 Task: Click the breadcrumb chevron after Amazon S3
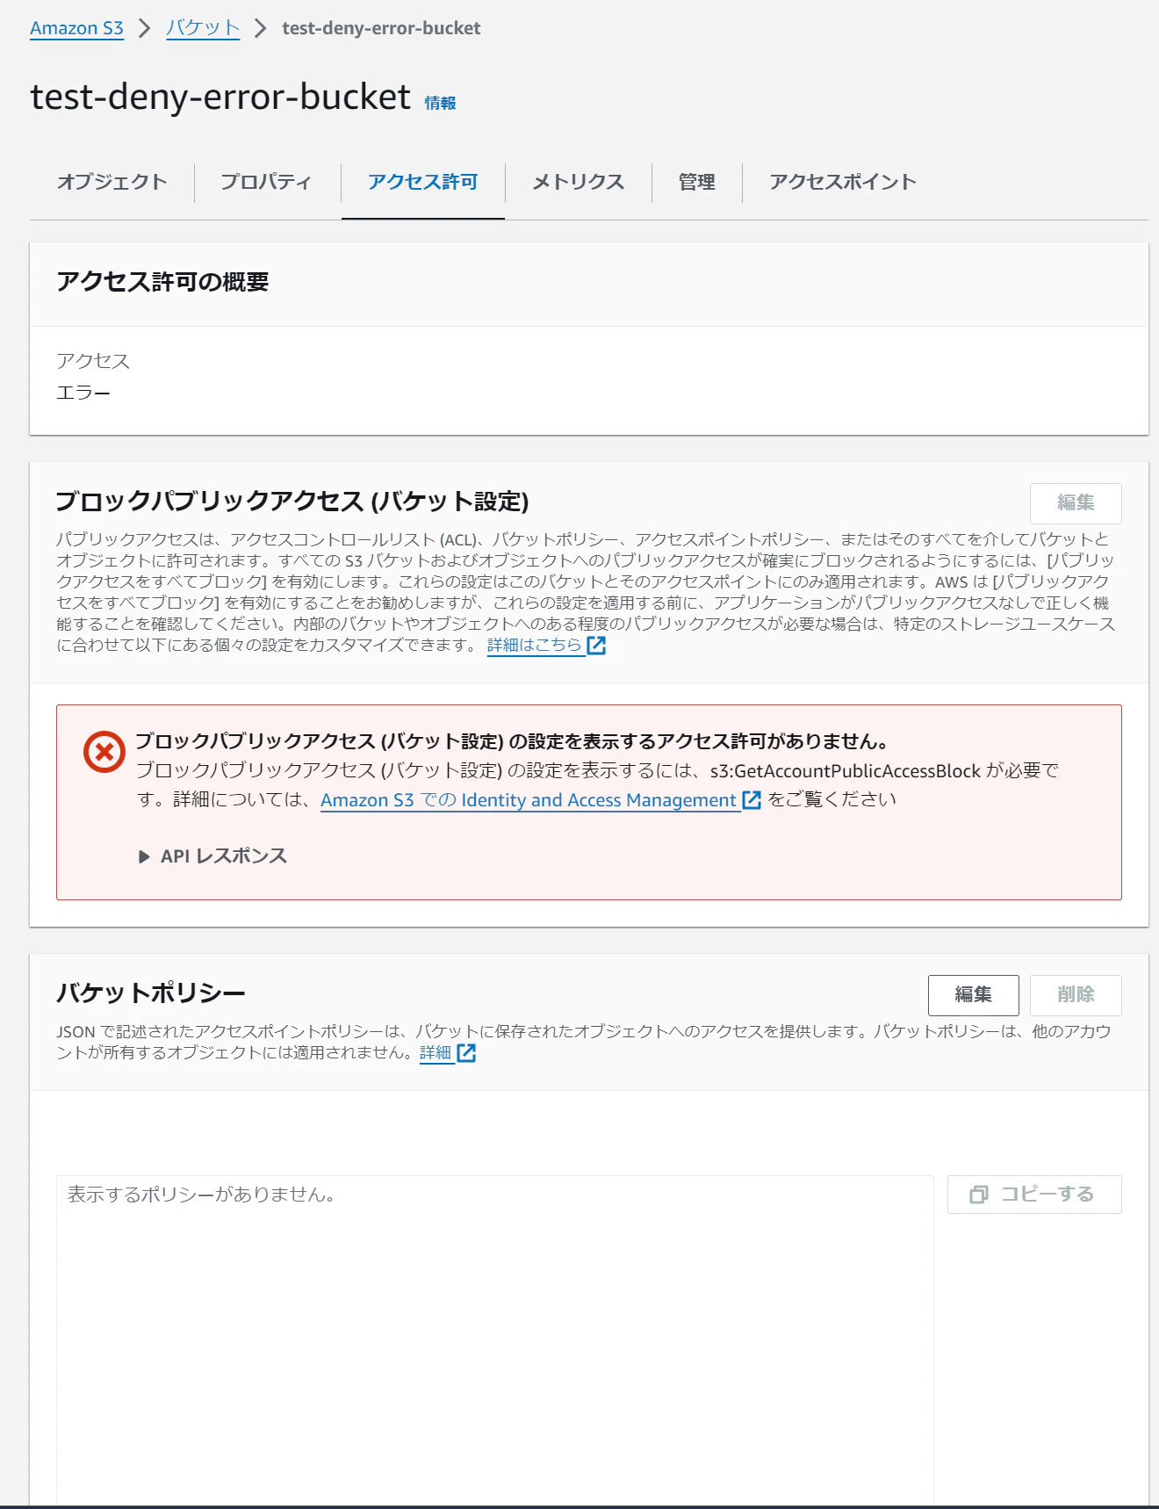point(145,28)
